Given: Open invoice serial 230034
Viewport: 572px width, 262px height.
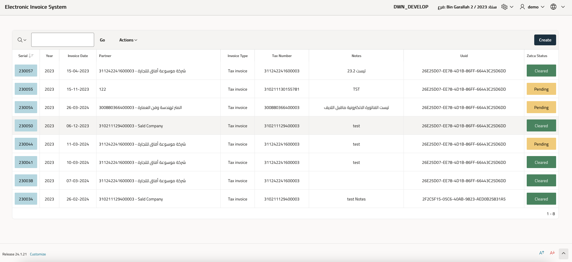Looking at the screenshot, I should point(26,199).
